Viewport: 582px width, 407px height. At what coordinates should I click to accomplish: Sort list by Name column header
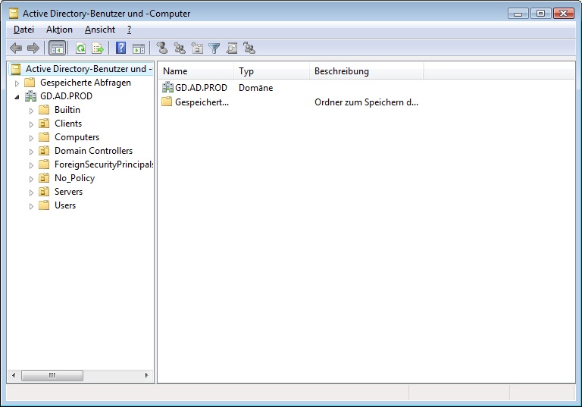(194, 71)
